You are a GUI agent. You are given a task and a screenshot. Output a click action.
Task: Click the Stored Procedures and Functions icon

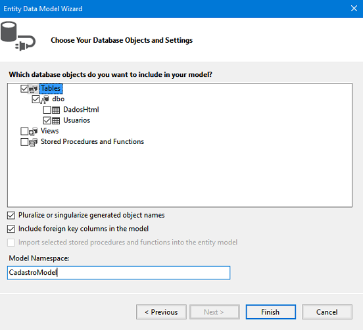(x=33, y=142)
